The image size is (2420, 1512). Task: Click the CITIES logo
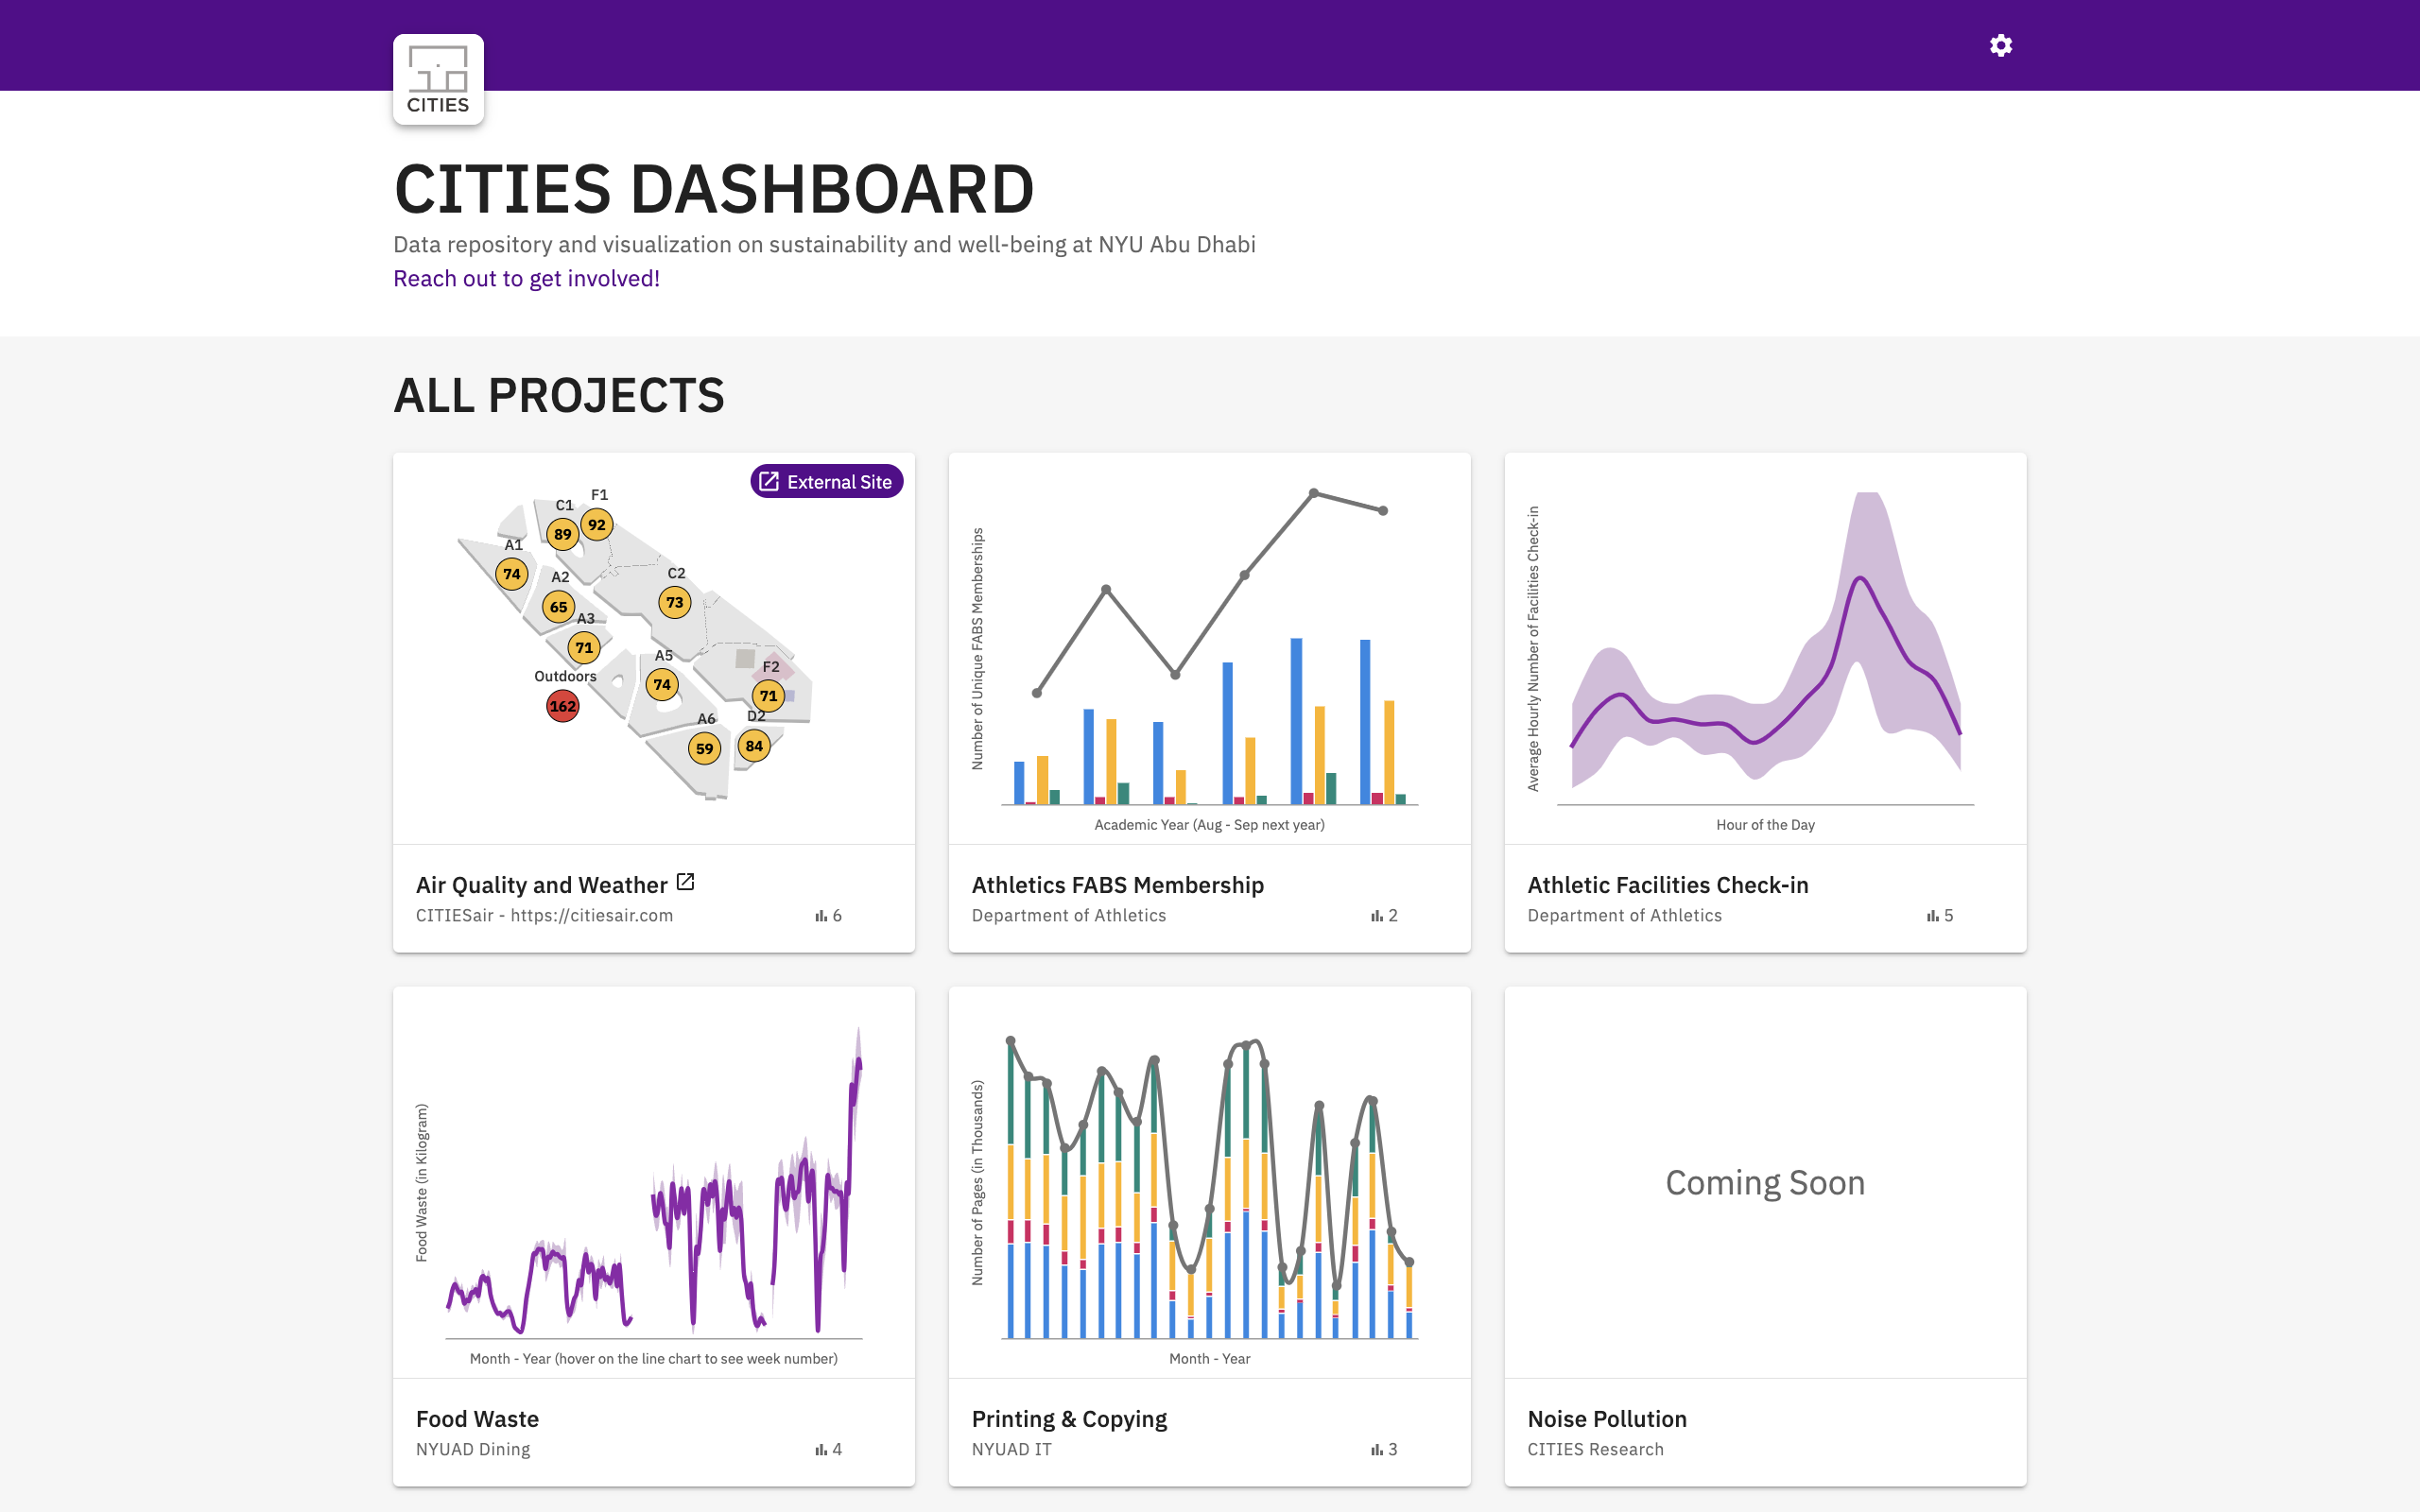438,79
